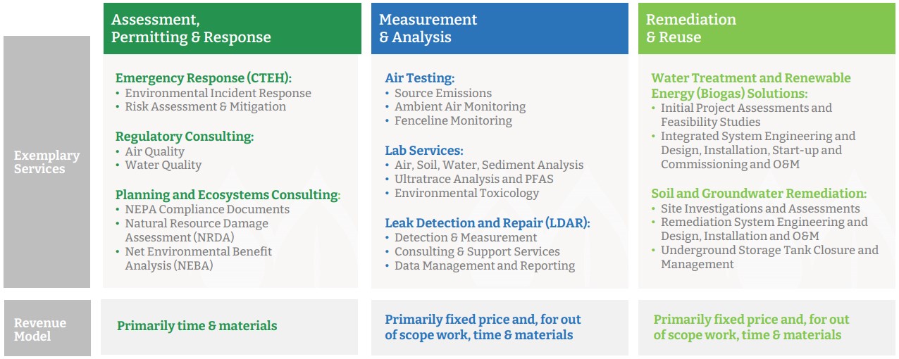Click the Air Testing heading
This screenshot has height=359, width=899.
[419, 78]
